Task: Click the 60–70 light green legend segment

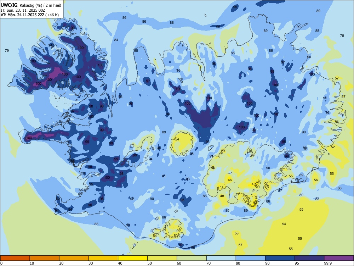Action: 192,258
